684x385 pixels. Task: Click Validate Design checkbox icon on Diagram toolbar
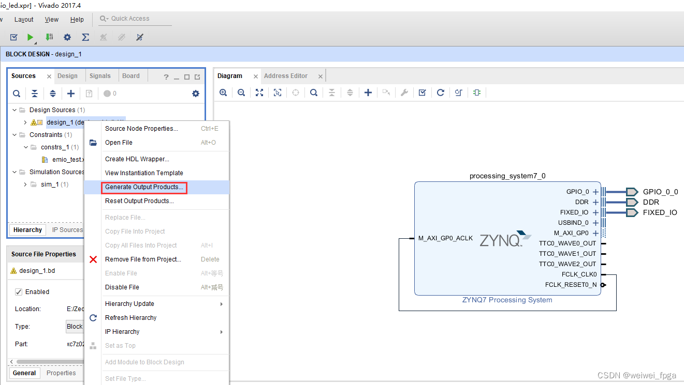tap(423, 93)
